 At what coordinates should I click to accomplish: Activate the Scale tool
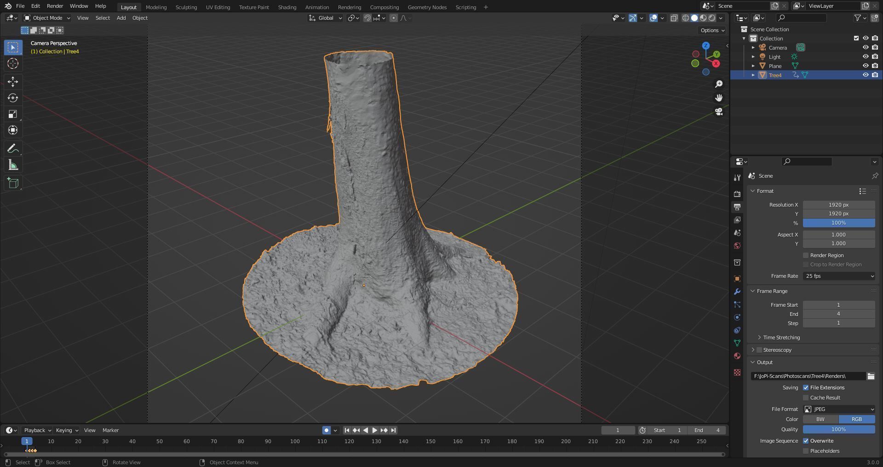[13, 114]
